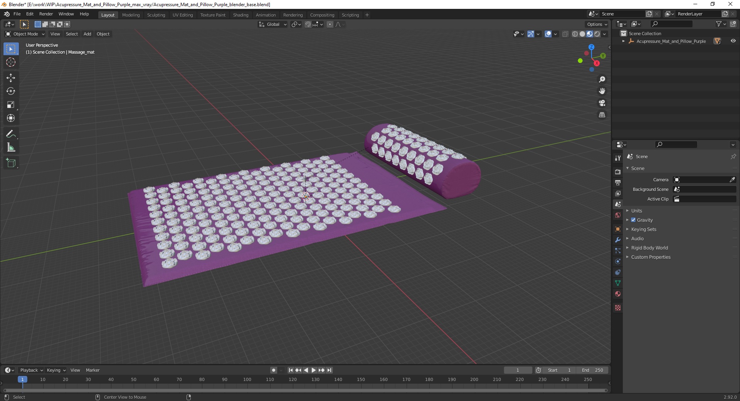Click the Pan view hand icon
Screen dimensions: 740x401
click(602, 91)
